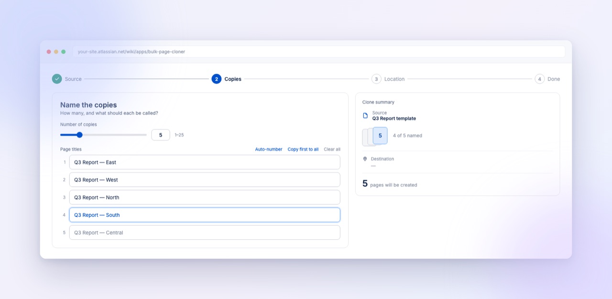
Task: Click the Q3 Report template source name
Action: (394, 118)
